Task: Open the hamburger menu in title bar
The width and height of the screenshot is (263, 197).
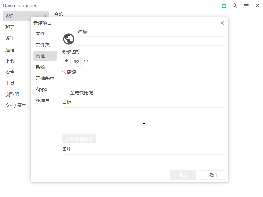Action: coord(246,6)
